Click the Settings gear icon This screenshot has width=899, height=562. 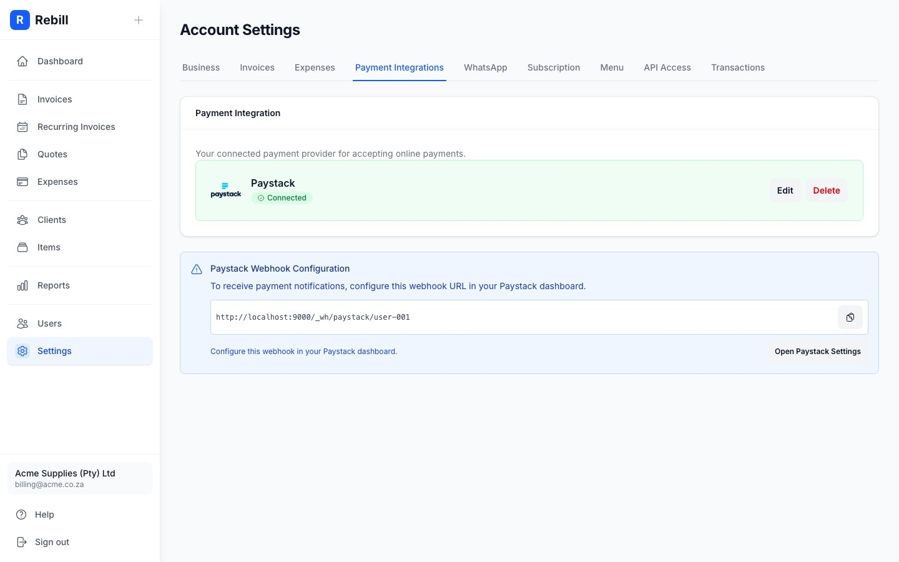pyautogui.click(x=22, y=351)
